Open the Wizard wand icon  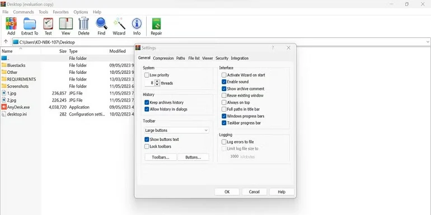click(119, 23)
